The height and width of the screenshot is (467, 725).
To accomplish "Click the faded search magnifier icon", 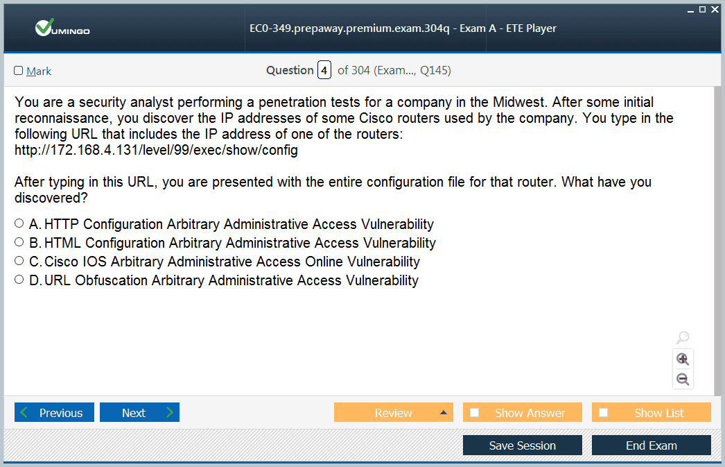I will [683, 338].
